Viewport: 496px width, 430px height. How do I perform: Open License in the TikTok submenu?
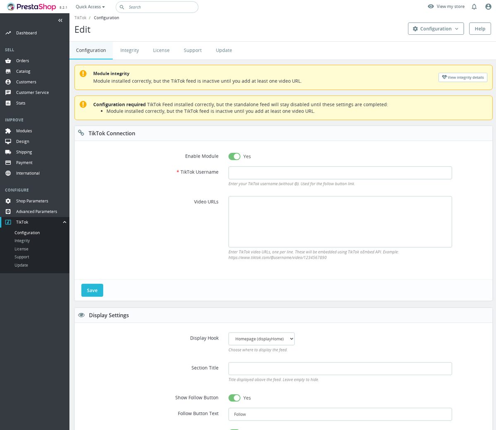pos(21,249)
